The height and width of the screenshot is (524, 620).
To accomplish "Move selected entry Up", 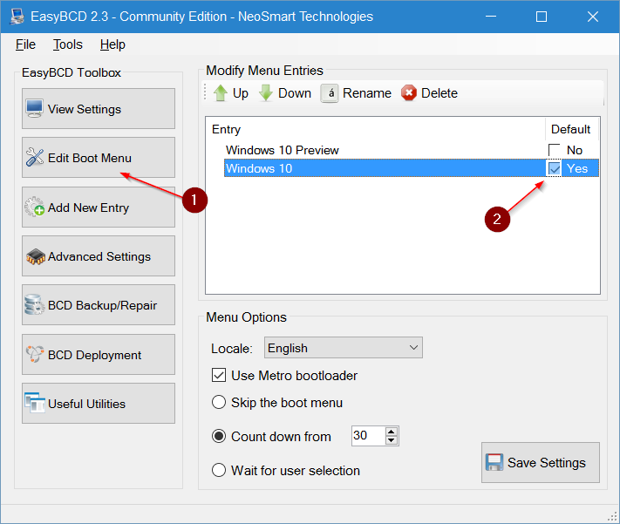I will [231, 93].
